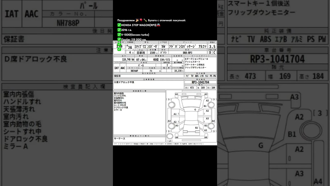Click the green checkmark beside V-1500(бензин turbo)
The width and height of the screenshot is (330, 186).
point(119,35)
